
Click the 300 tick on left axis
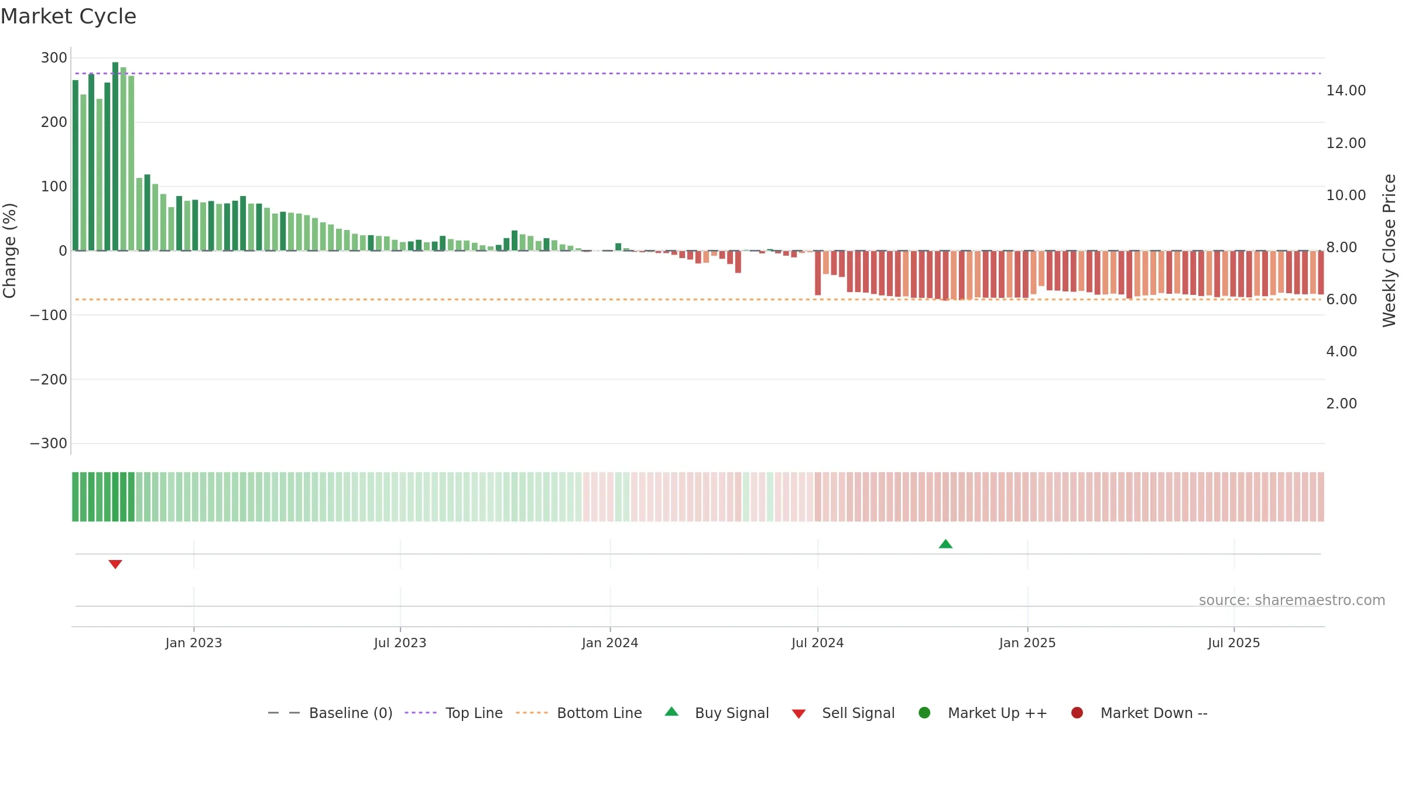[54, 58]
